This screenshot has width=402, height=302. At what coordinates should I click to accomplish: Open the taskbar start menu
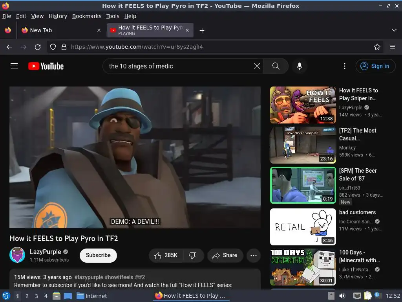[x=6, y=296]
